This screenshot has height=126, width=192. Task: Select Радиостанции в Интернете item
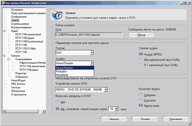point(33,63)
